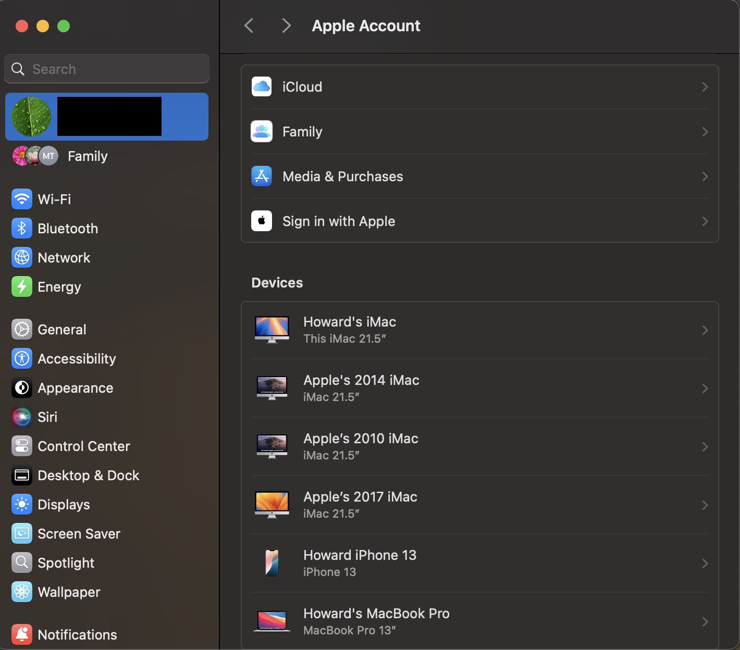The height and width of the screenshot is (650, 740).
Task: Click the Energy lightning bolt icon
Action: pyautogui.click(x=22, y=286)
